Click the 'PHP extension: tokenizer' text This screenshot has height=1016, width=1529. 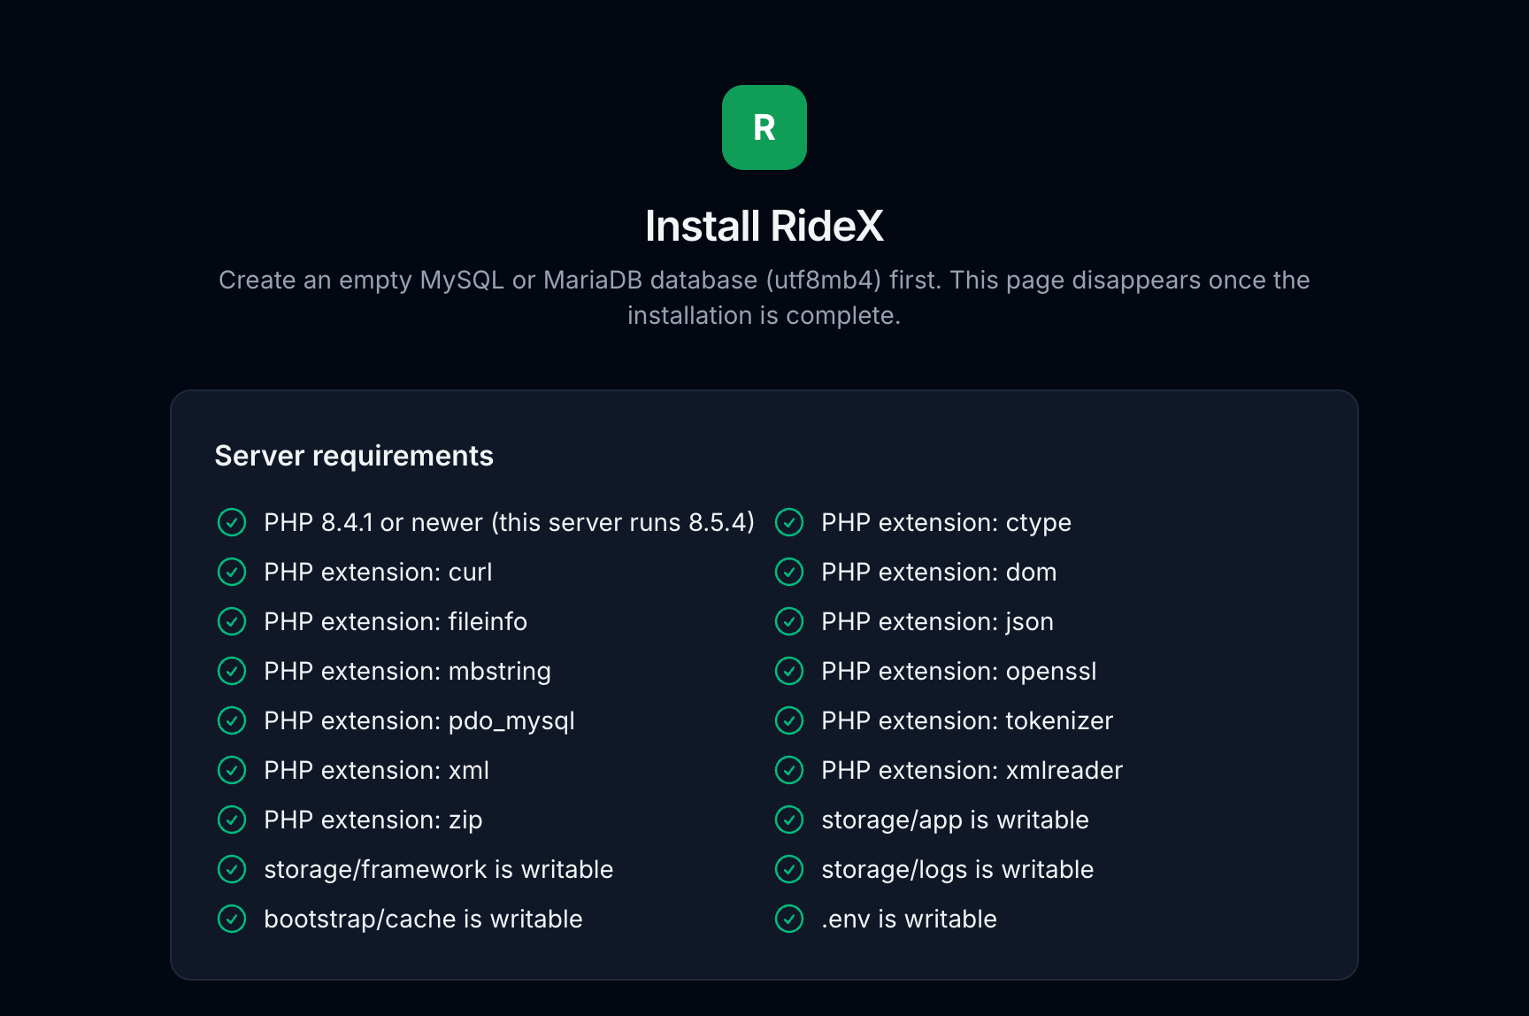(967, 720)
